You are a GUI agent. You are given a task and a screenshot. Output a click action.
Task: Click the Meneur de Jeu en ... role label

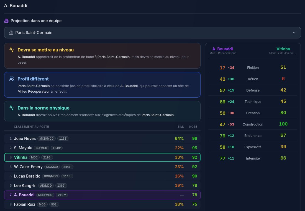[283, 53]
